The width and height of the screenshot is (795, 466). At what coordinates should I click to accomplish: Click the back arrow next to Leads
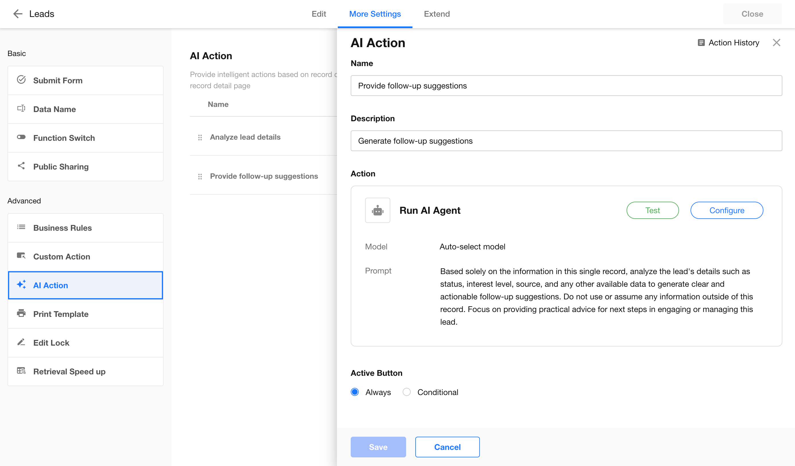(x=18, y=14)
